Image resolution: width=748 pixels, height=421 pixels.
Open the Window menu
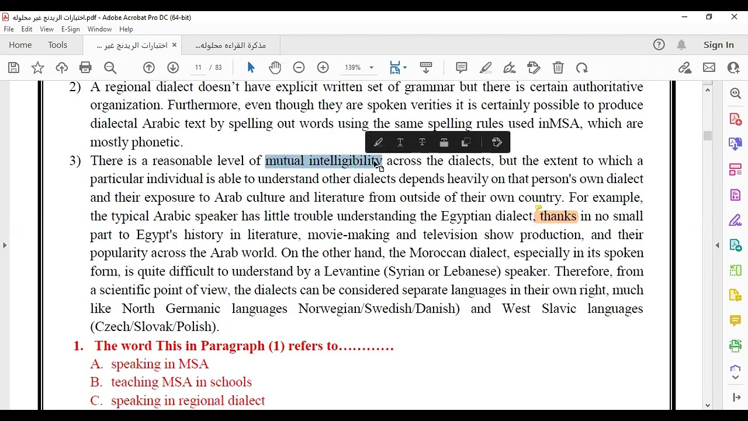99,29
